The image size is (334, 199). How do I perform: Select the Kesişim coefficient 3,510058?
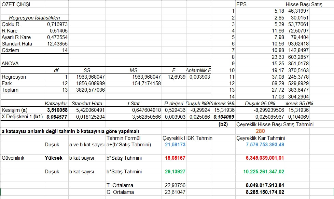pyautogui.click(x=57, y=110)
